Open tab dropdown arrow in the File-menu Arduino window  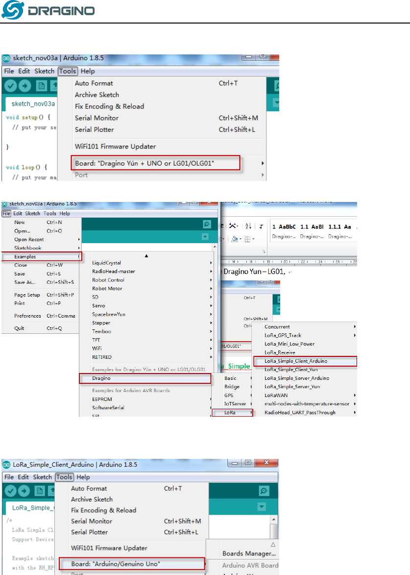click(x=205, y=237)
